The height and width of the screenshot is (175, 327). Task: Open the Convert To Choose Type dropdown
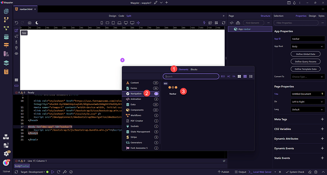coord(308,77)
